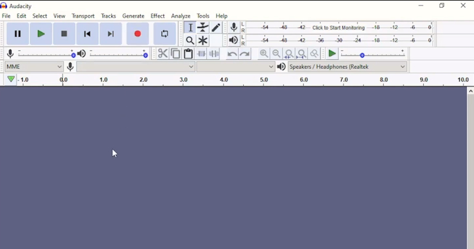Skip to End of the project
This screenshot has height=249, width=474.
(x=110, y=33)
